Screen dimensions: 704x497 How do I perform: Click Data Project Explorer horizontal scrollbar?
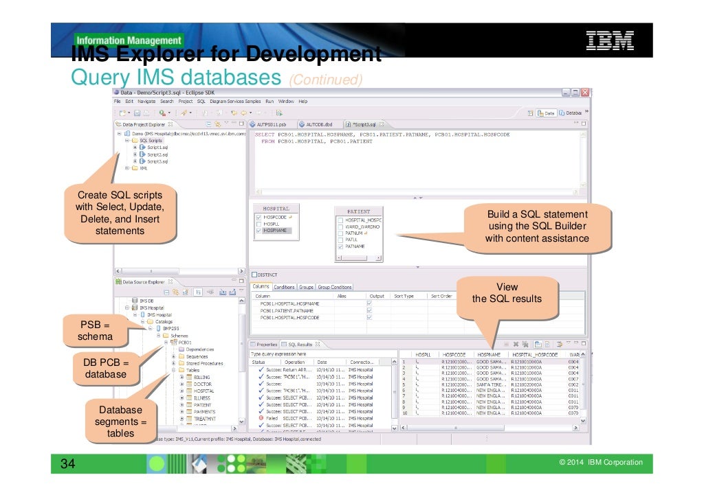pos(179,271)
